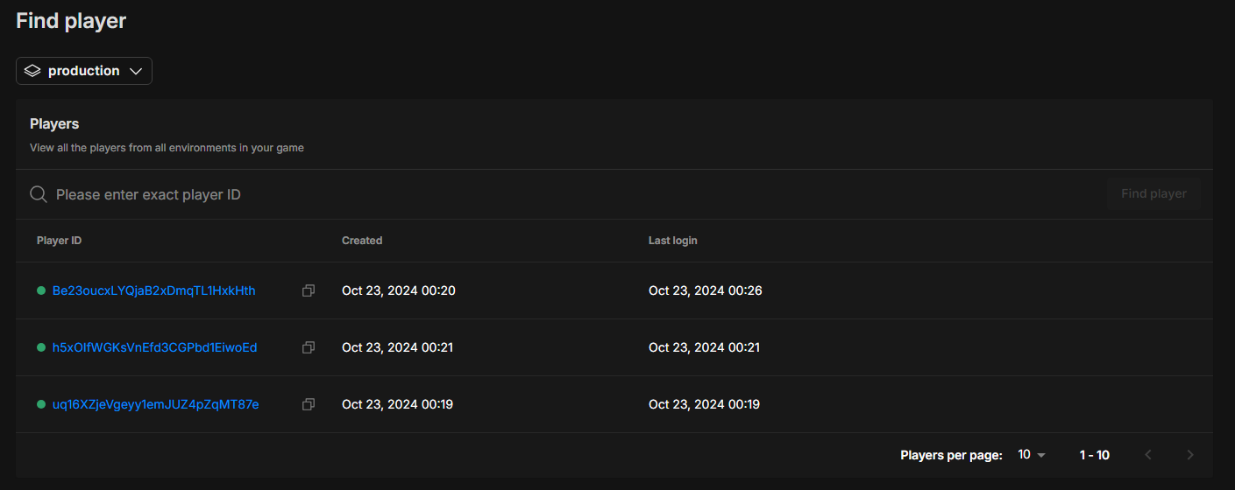Click the '1 - 10' page range text
The height and width of the screenshot is (490, 1235).
[x=1095, y=455]
